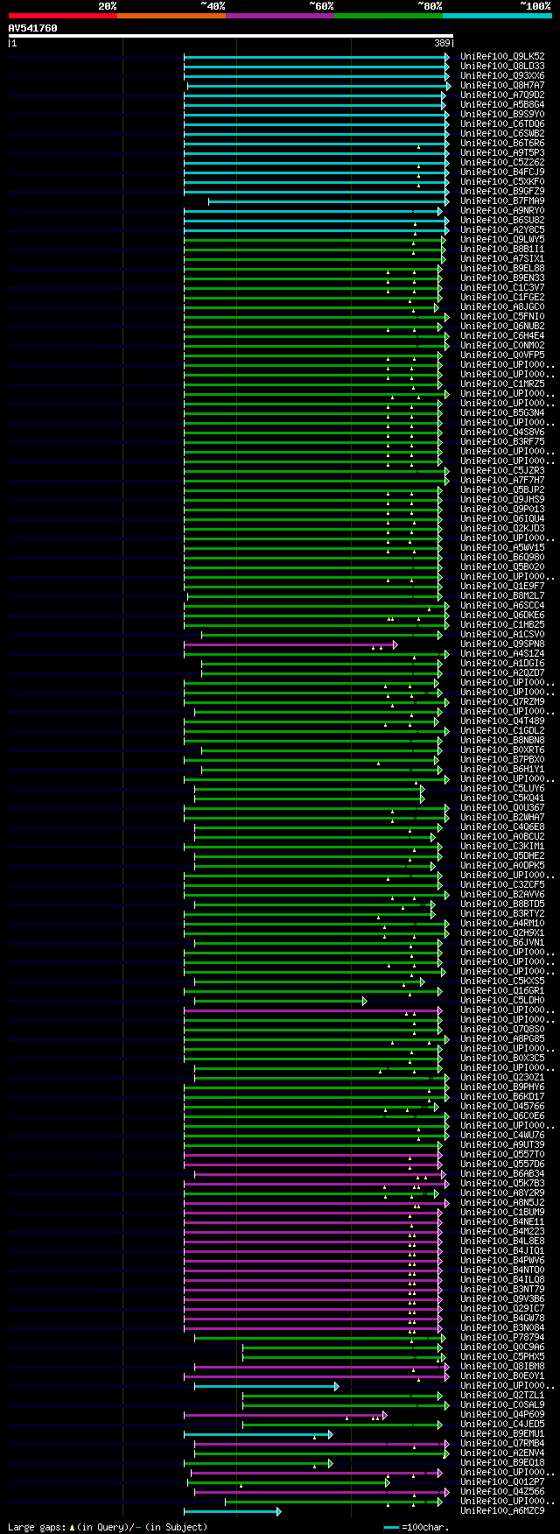Select hit label UniRef100_B4NTQ0

(x=502, y=1270)
